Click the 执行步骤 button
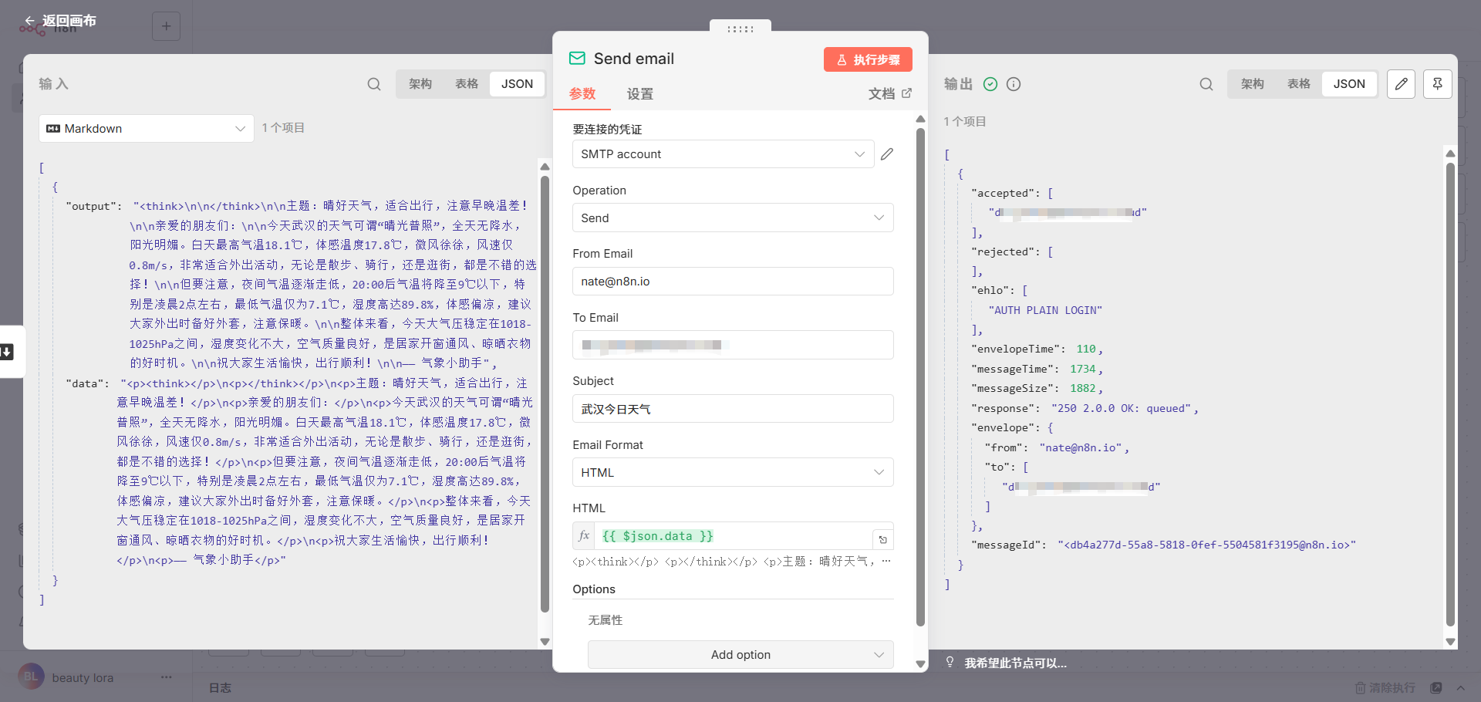The height and width of the screenshot is (702, 1481). (x=868, y=59)
